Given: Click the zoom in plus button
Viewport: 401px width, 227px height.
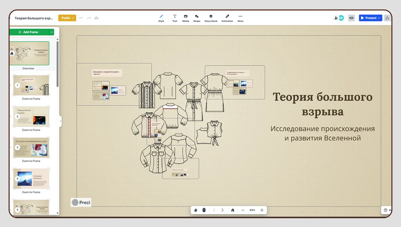Looking at the screenshot, I should tap(262, 210).
